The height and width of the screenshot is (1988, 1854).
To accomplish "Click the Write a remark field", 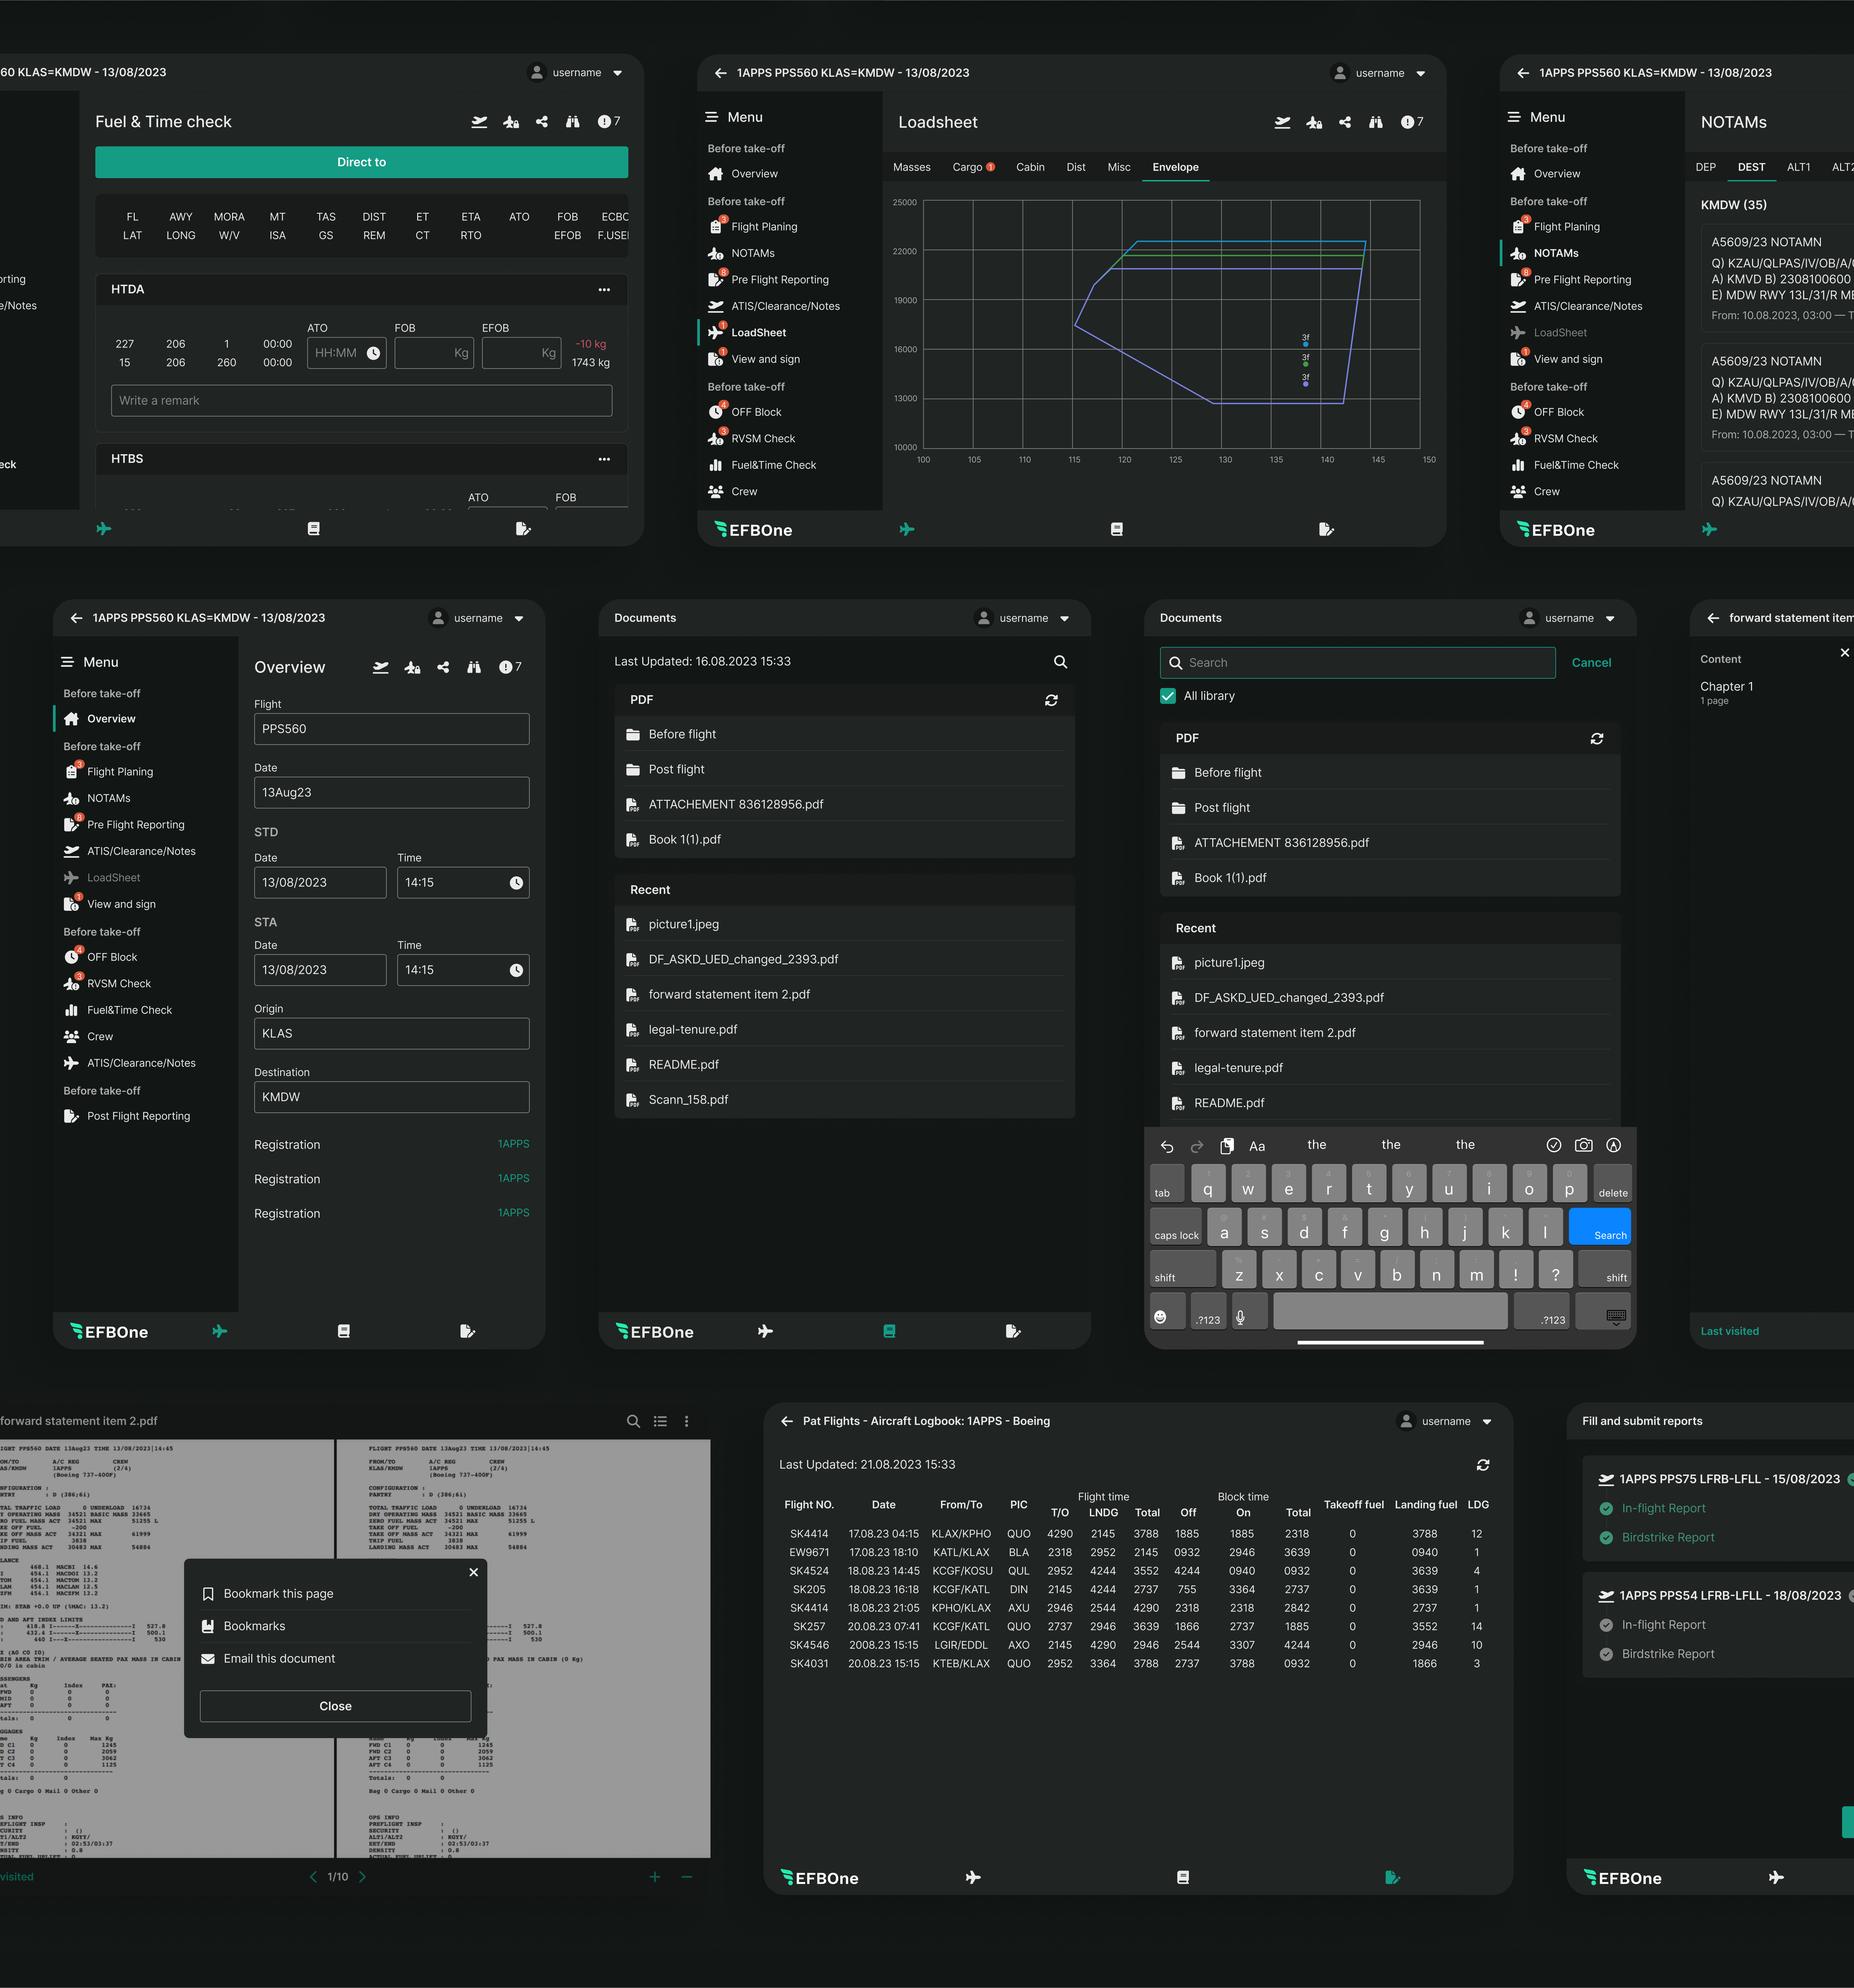I will click(x=362, y=401).
